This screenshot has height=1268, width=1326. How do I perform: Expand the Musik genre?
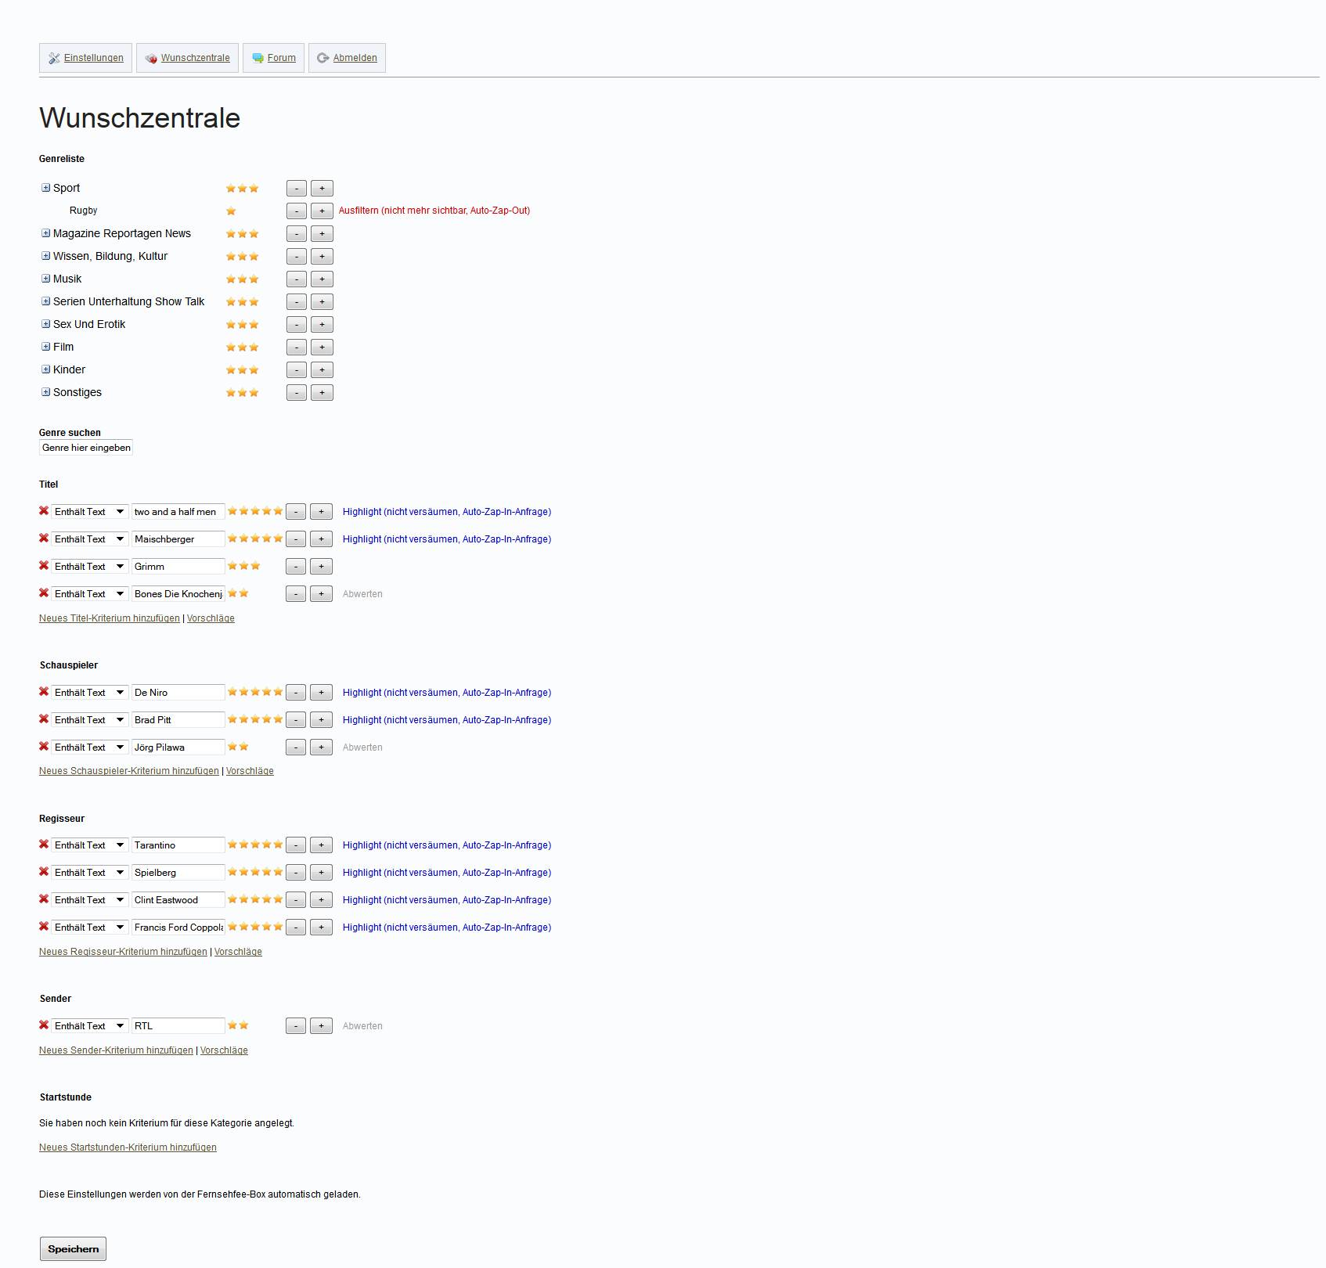(45, 279)
